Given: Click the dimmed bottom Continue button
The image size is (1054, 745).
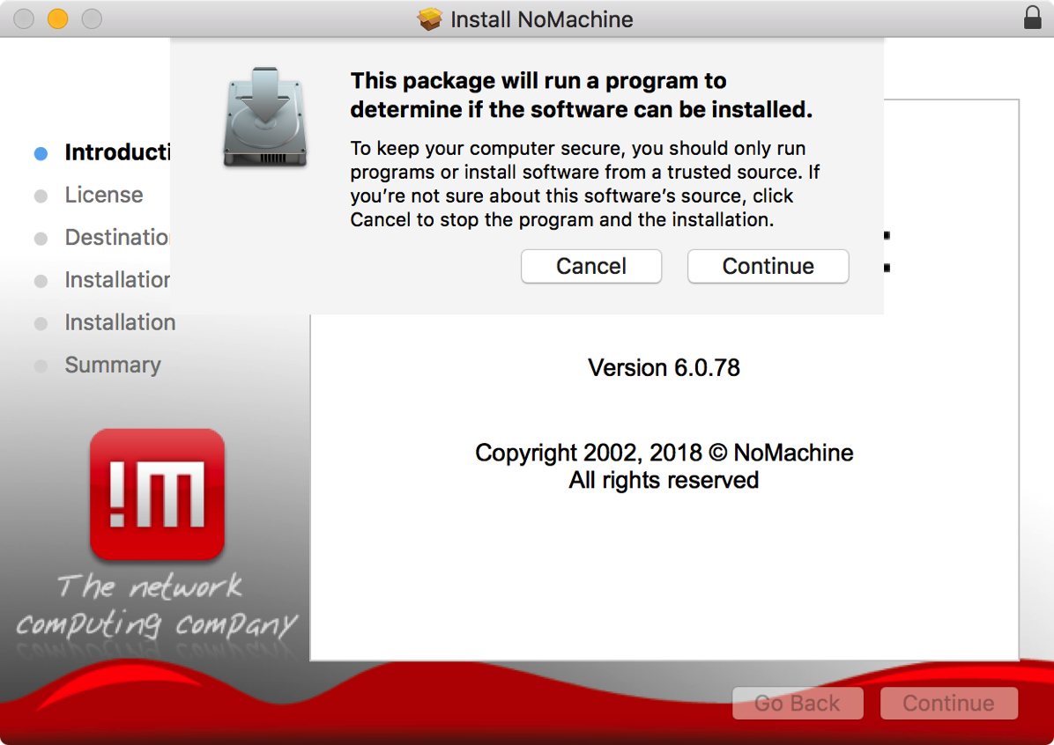Looking at the screenshot, I should tap(948, 703).
